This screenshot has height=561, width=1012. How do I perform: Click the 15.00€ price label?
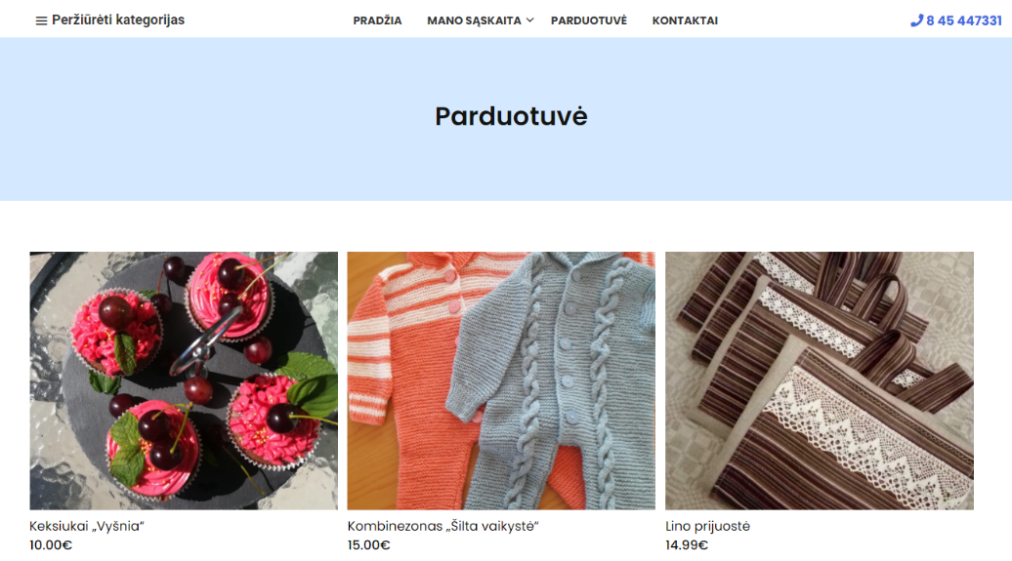point(368,544)
